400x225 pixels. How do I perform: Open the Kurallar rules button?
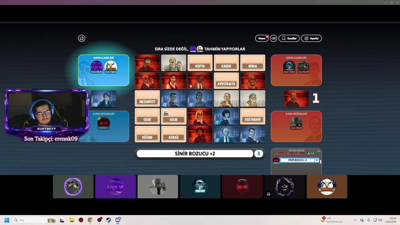point(289,38)
